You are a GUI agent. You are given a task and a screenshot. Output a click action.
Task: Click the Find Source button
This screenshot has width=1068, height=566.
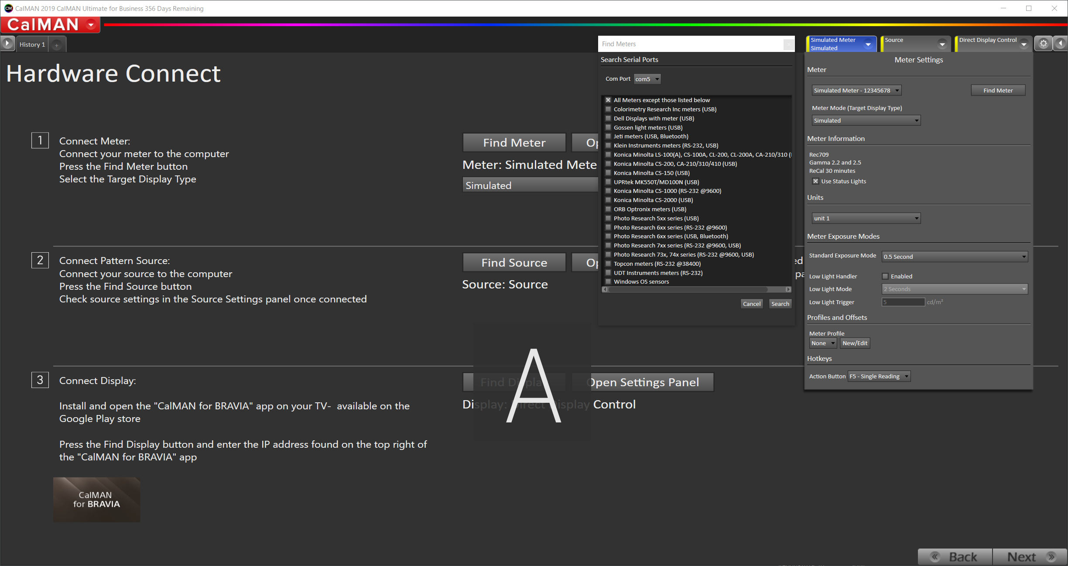click(x=514, y=263)
